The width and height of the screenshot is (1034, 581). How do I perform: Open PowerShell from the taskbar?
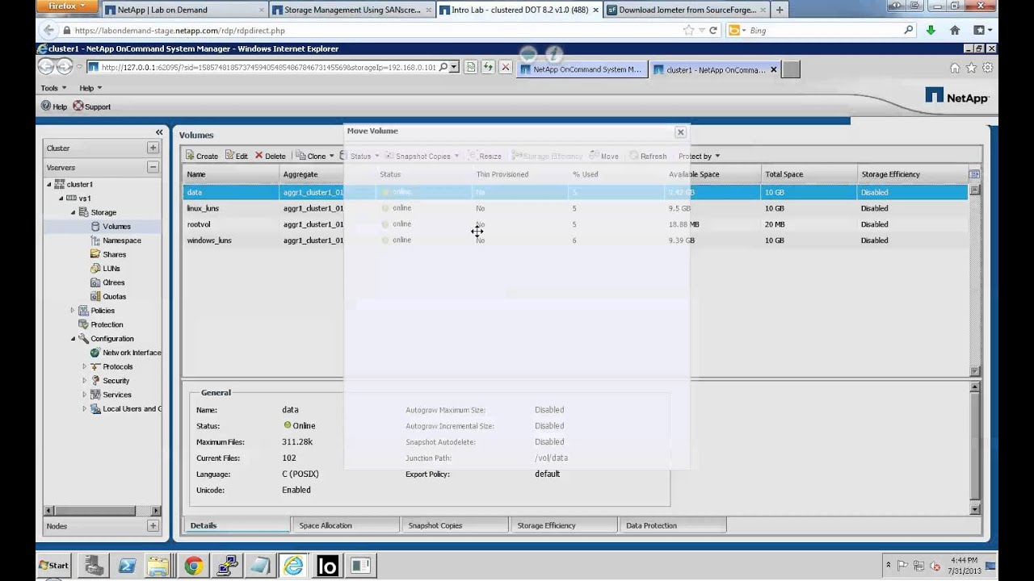click(x=127, y=566)
